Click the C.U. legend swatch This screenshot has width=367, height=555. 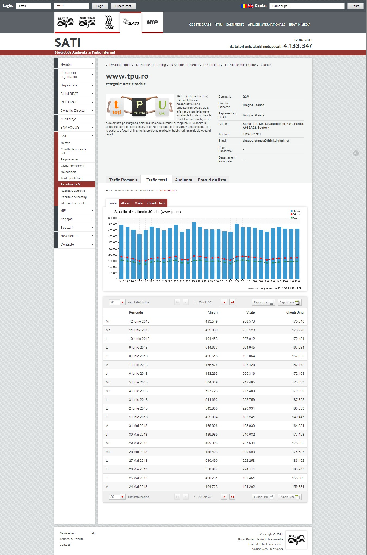[x=291, y=218]
